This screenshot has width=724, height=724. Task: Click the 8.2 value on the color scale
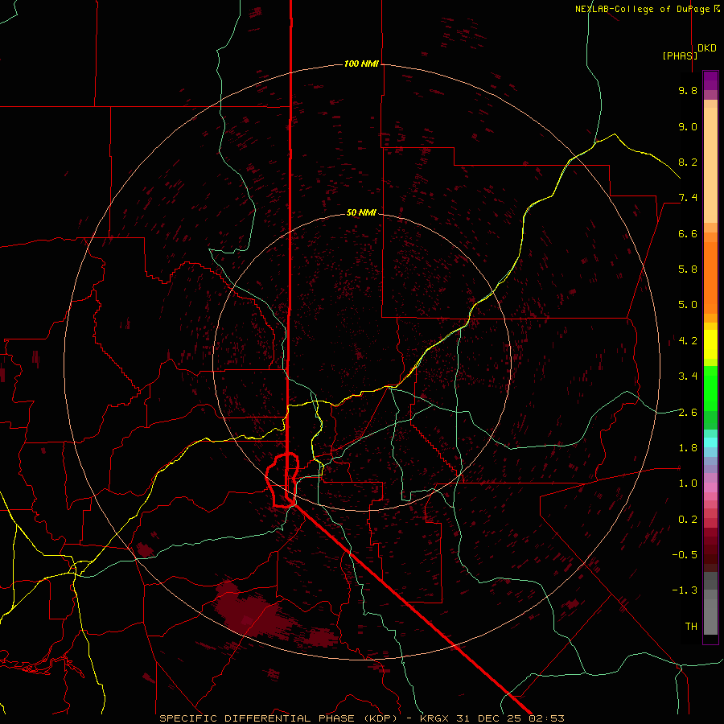tap(688, 162)
